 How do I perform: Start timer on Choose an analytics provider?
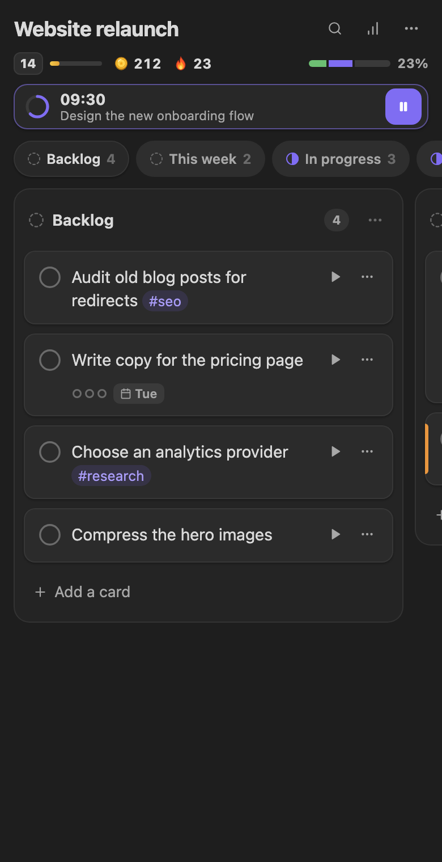pos(335,451)
